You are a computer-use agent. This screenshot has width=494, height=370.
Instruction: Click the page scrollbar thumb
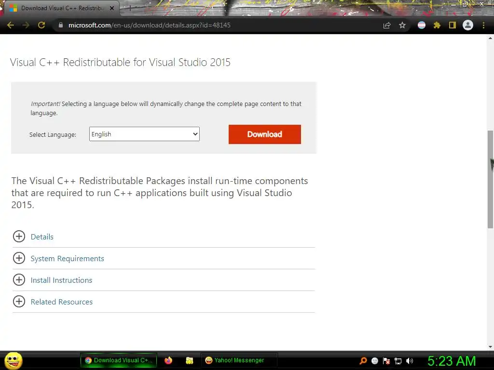[490, 179]
